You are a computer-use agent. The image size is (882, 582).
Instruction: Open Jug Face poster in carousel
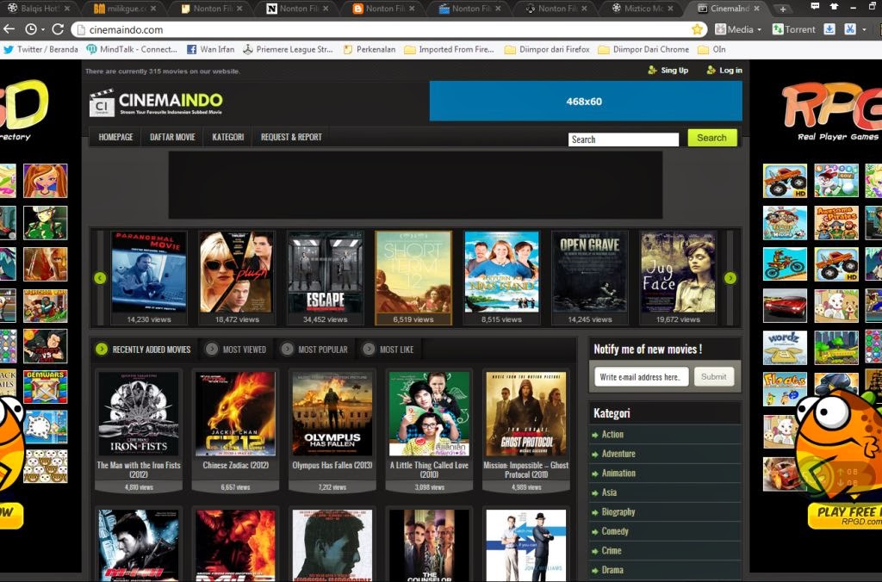pos(679,272)
